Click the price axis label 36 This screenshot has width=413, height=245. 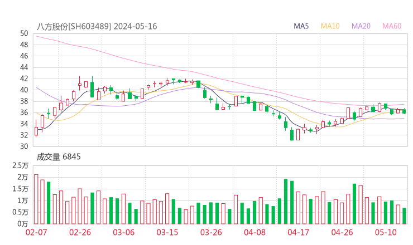pyautogui.click(x=24, y=112)
